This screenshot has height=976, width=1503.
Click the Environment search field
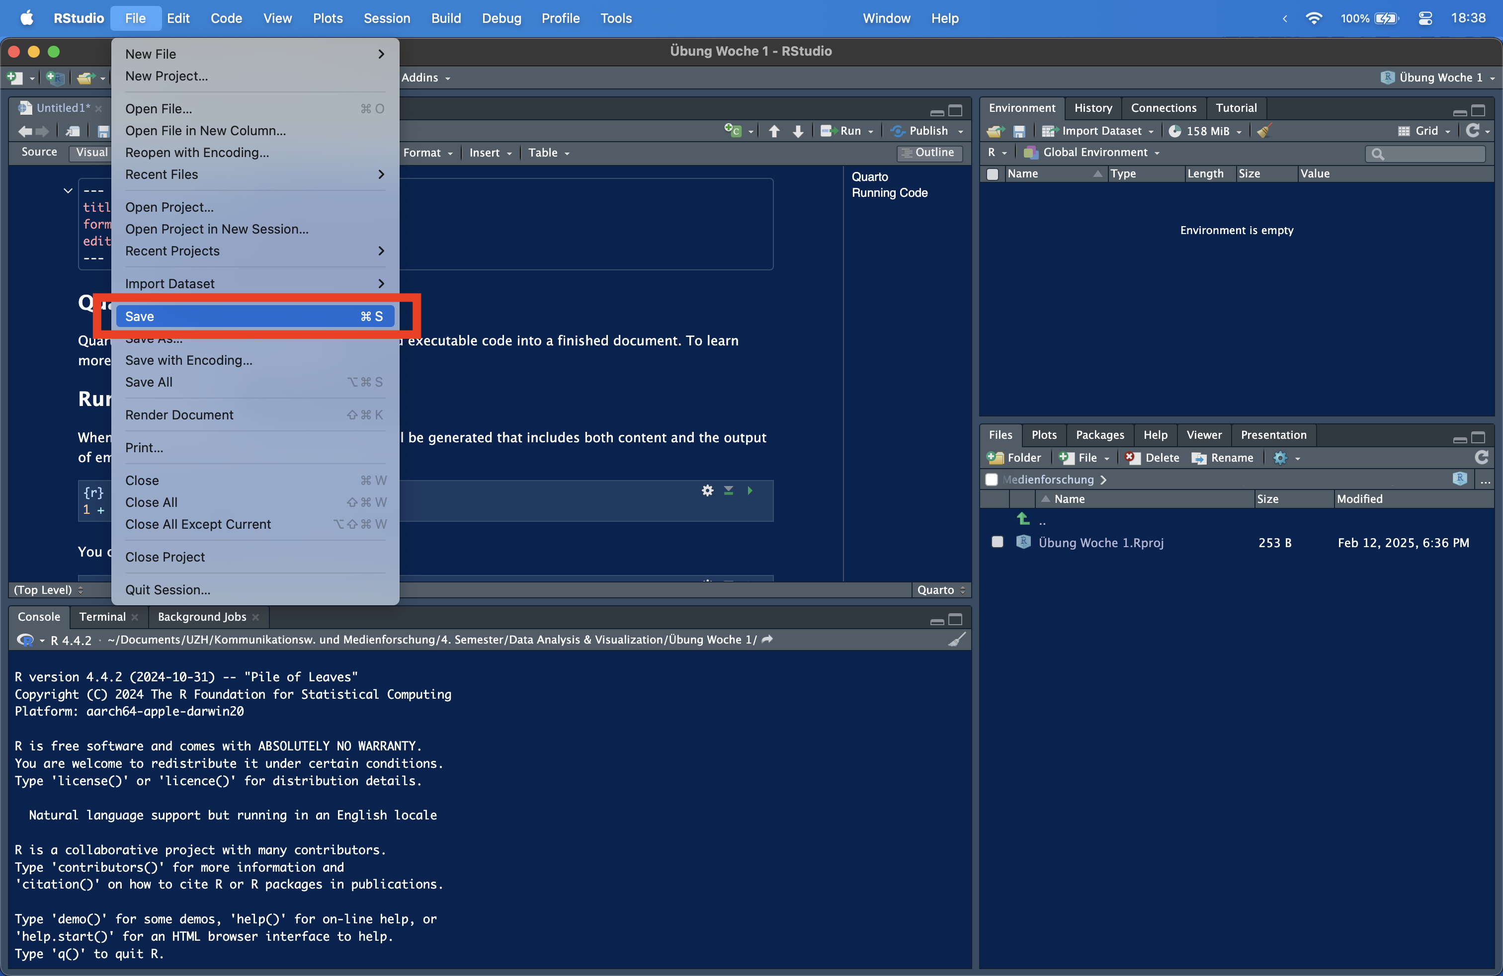tap(1425, 154)
